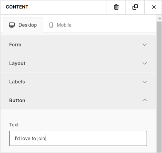Click the vertical scrollbar thumb
Image resolution: width=162 pixels, height=153 pixels.
click(x=159, y=87)
